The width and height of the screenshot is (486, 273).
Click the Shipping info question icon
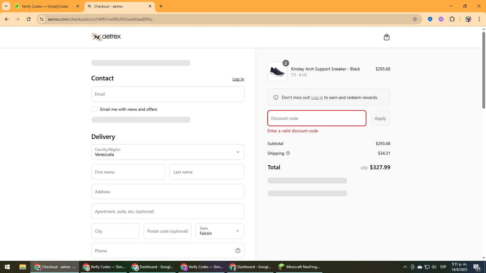288,153
